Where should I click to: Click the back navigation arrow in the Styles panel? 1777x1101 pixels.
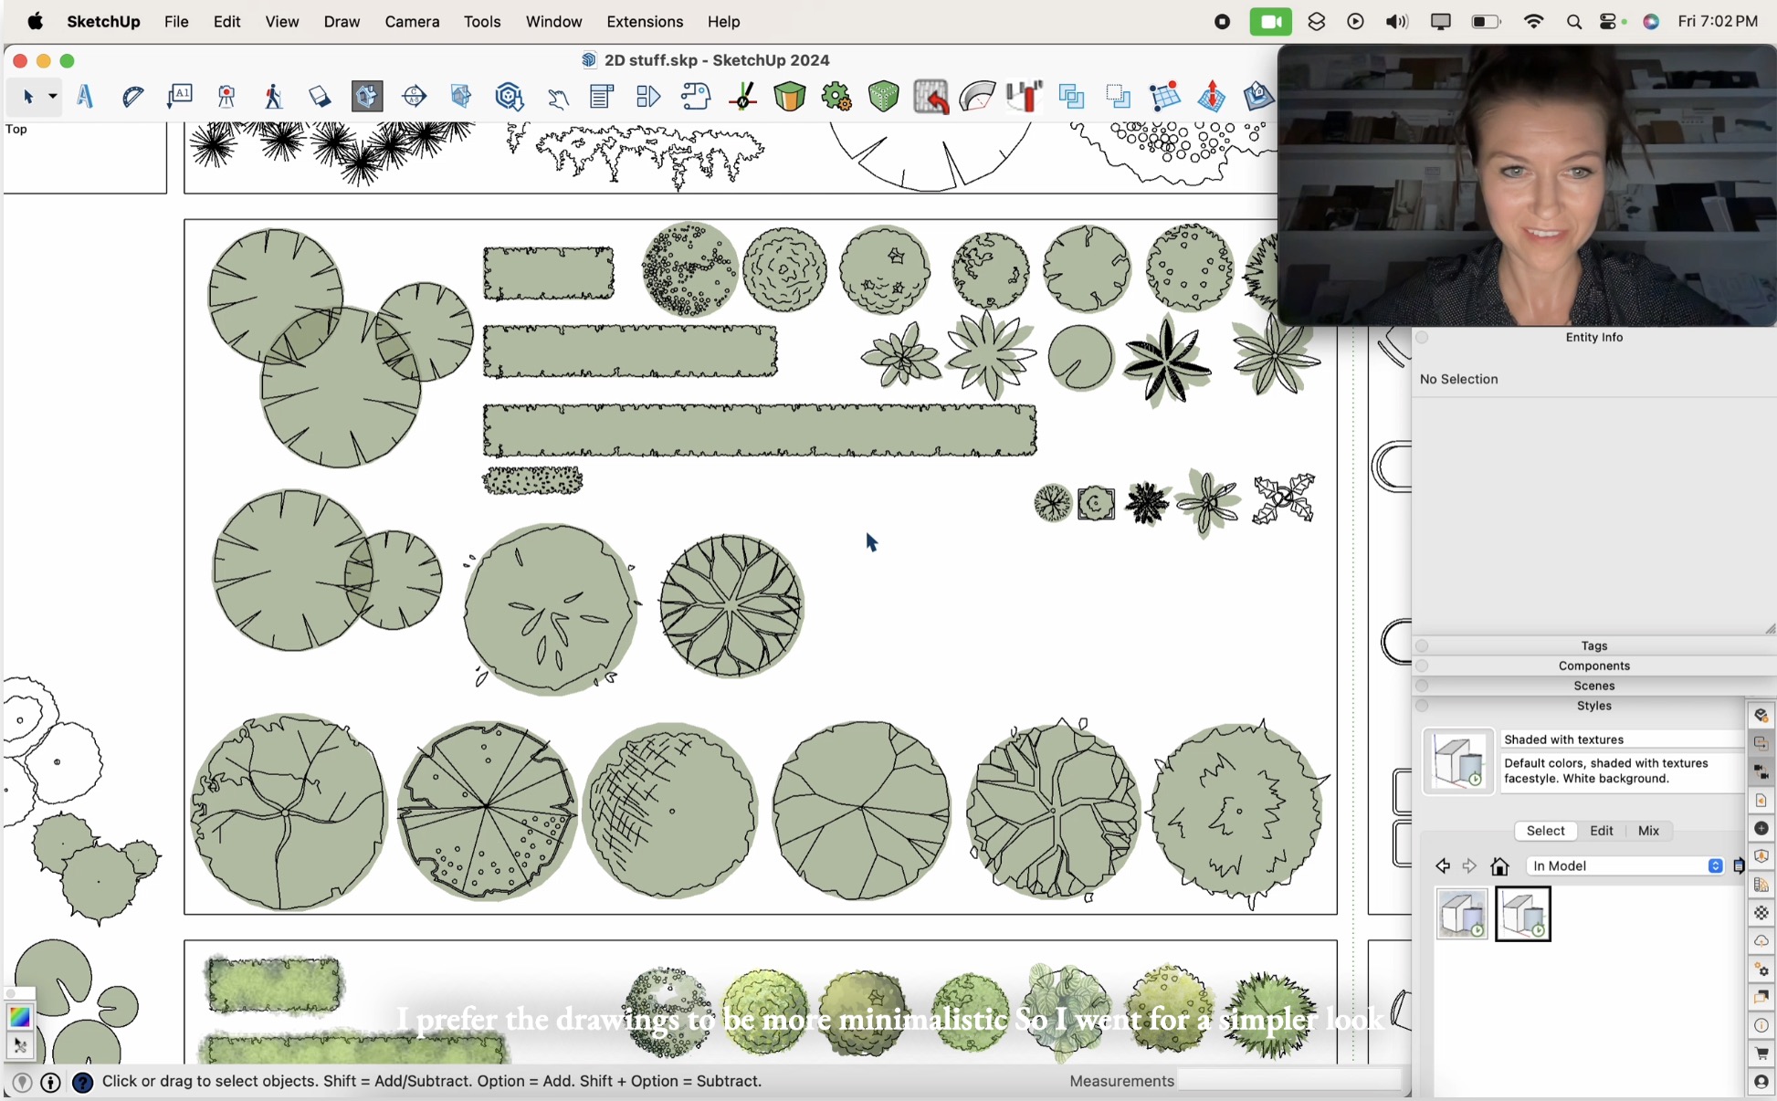click(1443, 866)
